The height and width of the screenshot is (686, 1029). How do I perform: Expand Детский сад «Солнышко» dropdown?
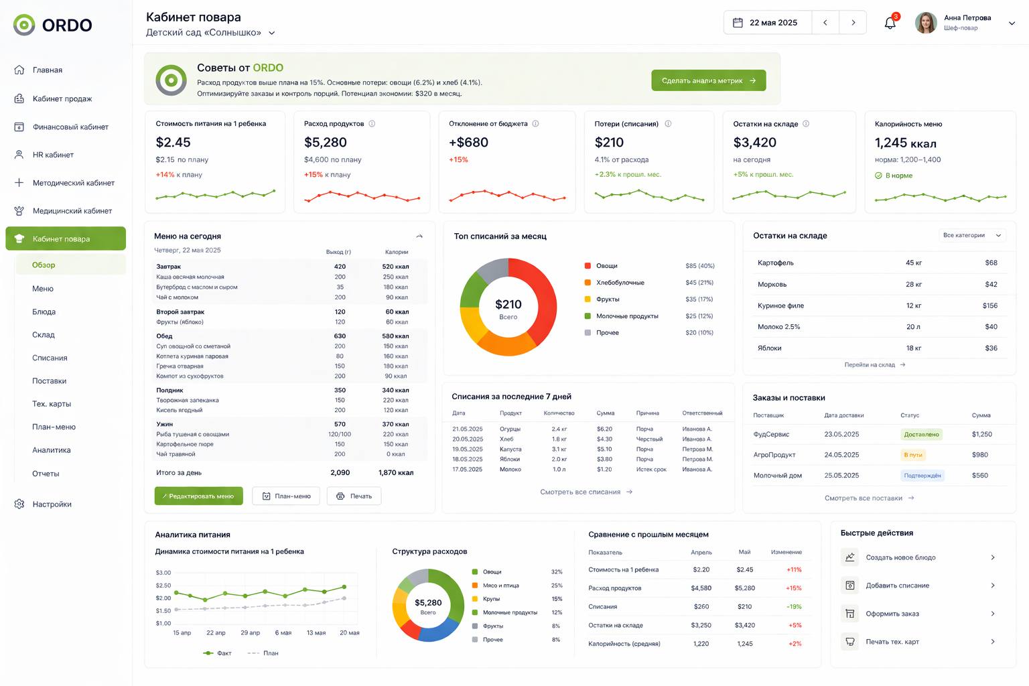[271, 33]
